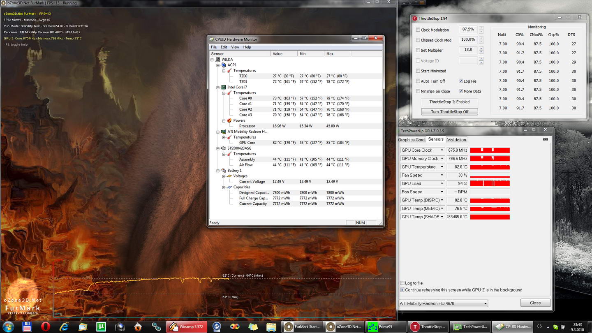The width and height of the screenshot is (592, 333).
Task: Click the Turn ThrottleStop Off button
Action: [450, 112]
